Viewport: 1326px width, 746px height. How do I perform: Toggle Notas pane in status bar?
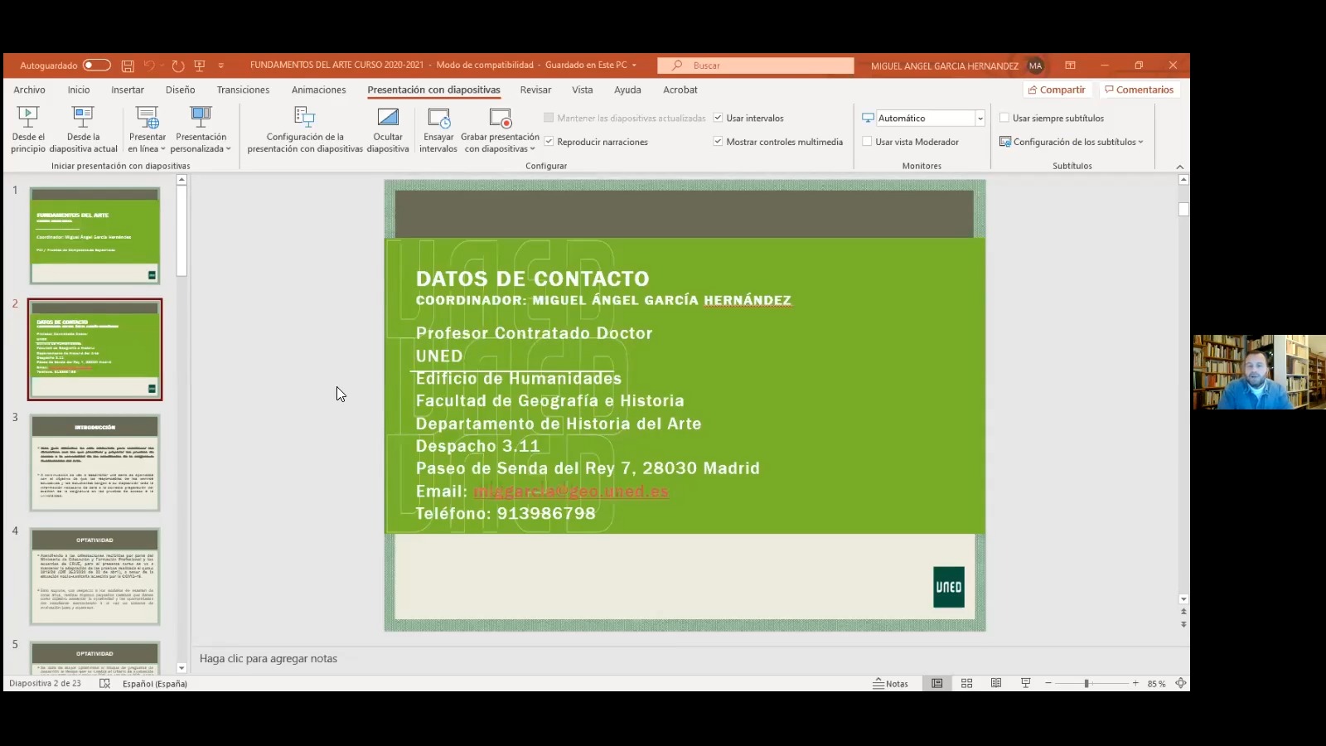click(x=891, y=684)
